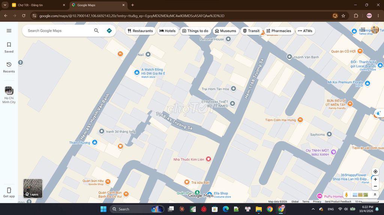Activate Street View pegman
Image resolution: width=384 pixels, height=215 pixels.
click(346, 195)
